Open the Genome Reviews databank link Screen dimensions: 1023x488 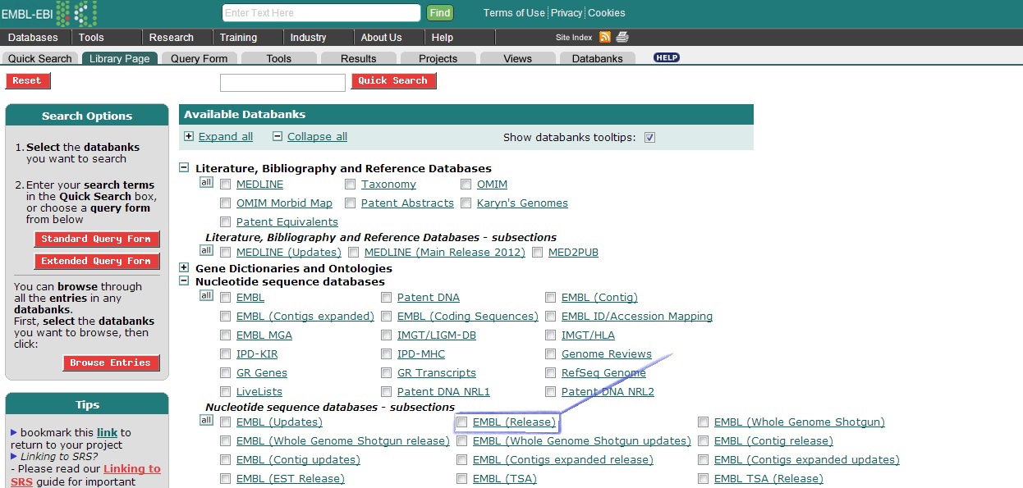click(607, 354)
